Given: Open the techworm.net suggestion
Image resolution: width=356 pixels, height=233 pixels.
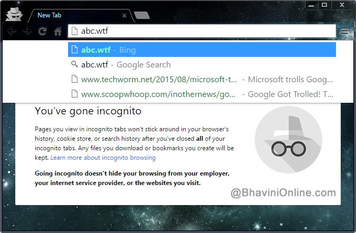Looking at the screenshot, I should [202, 80].
